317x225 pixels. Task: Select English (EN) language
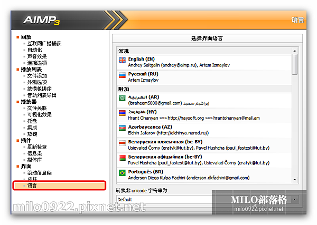(x=204, y=62)
